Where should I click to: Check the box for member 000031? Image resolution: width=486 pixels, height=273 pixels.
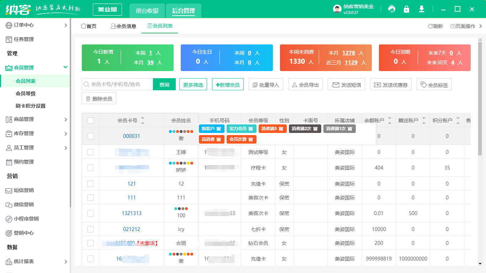point(91,136)
